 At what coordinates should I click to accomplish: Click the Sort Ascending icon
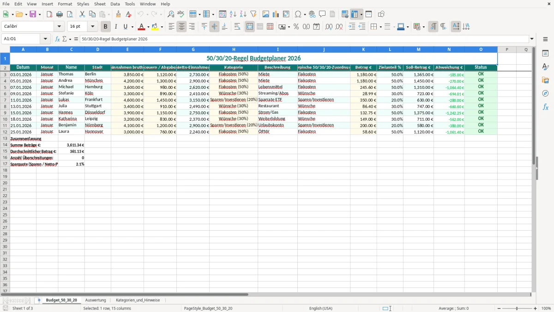tap(233, 14)
